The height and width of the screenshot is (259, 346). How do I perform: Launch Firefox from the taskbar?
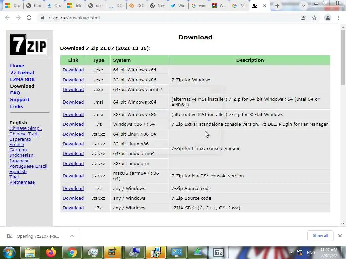(51, 252)
